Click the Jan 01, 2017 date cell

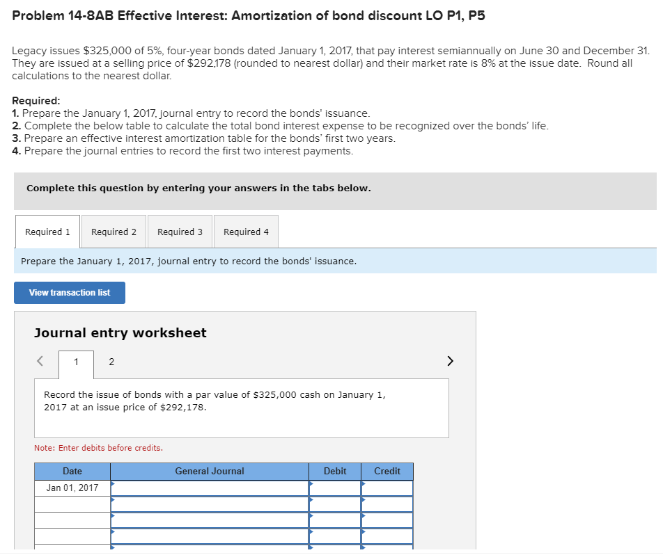(72, 488)
